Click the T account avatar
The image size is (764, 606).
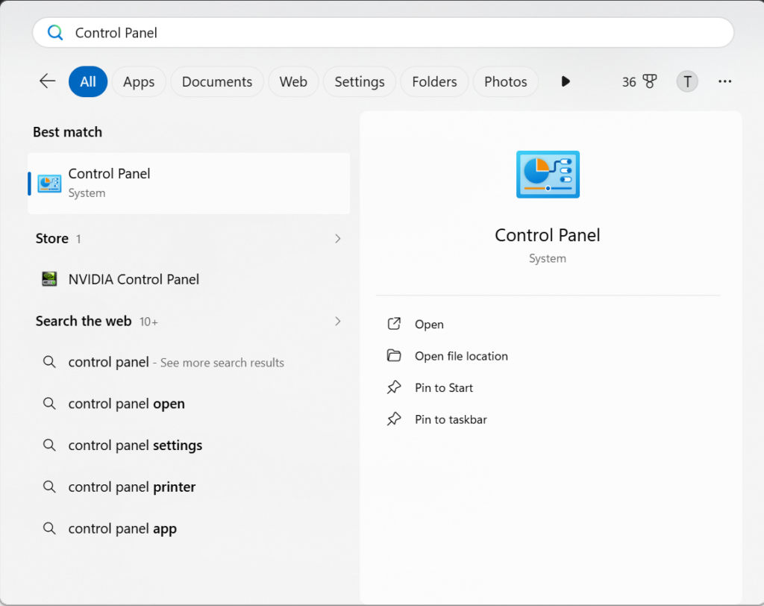point(687,81)
